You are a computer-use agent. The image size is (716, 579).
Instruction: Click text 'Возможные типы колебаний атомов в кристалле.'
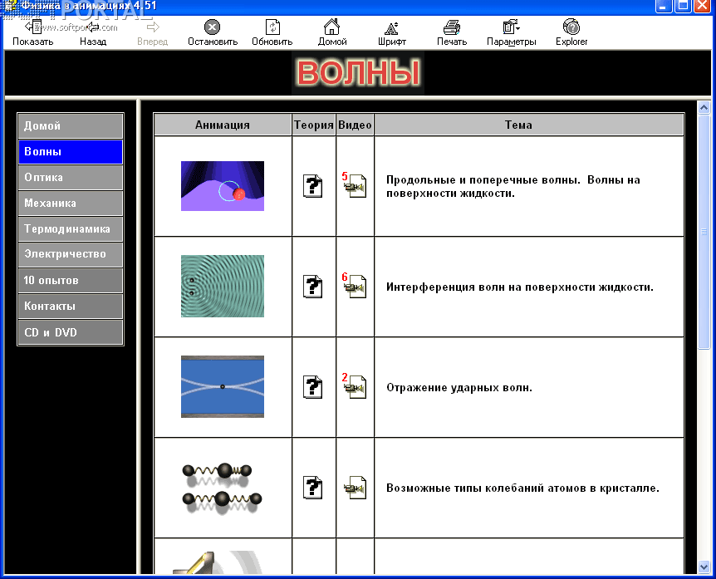[x=522, y=488]
